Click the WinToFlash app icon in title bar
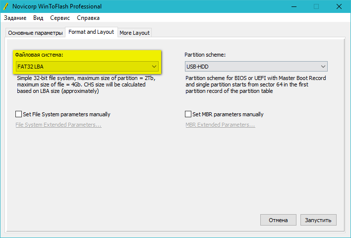Image resolution: width=351 pixels, height=238 pixels. [6, 6]
